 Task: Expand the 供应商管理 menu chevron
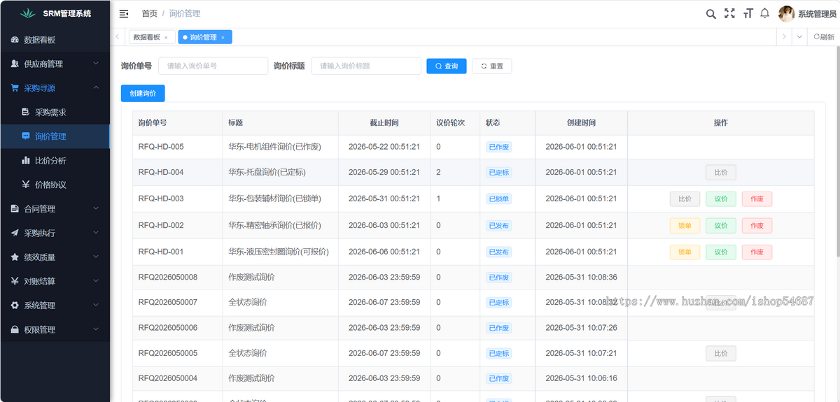[96, 64]
